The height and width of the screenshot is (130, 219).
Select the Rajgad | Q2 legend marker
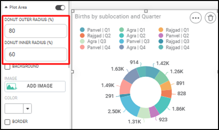click(x=82, y=36)
